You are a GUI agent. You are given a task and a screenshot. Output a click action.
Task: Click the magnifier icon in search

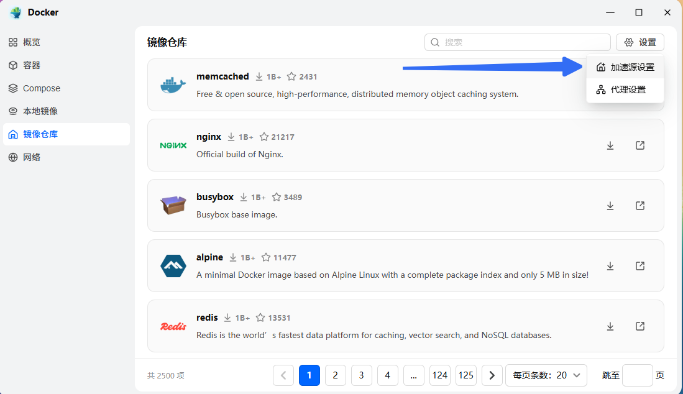[x=434, y=42]
